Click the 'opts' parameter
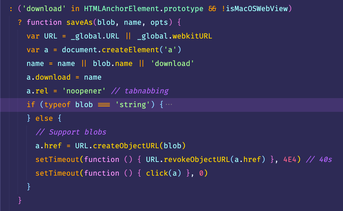Screen dimensions: 343x211 click(159, 22)
